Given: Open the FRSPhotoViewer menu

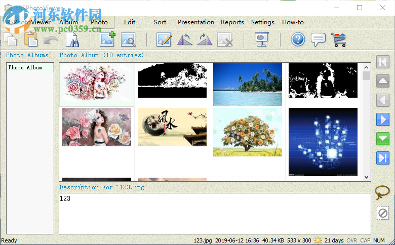Looking at the screenshot, I should click(27, 22).
